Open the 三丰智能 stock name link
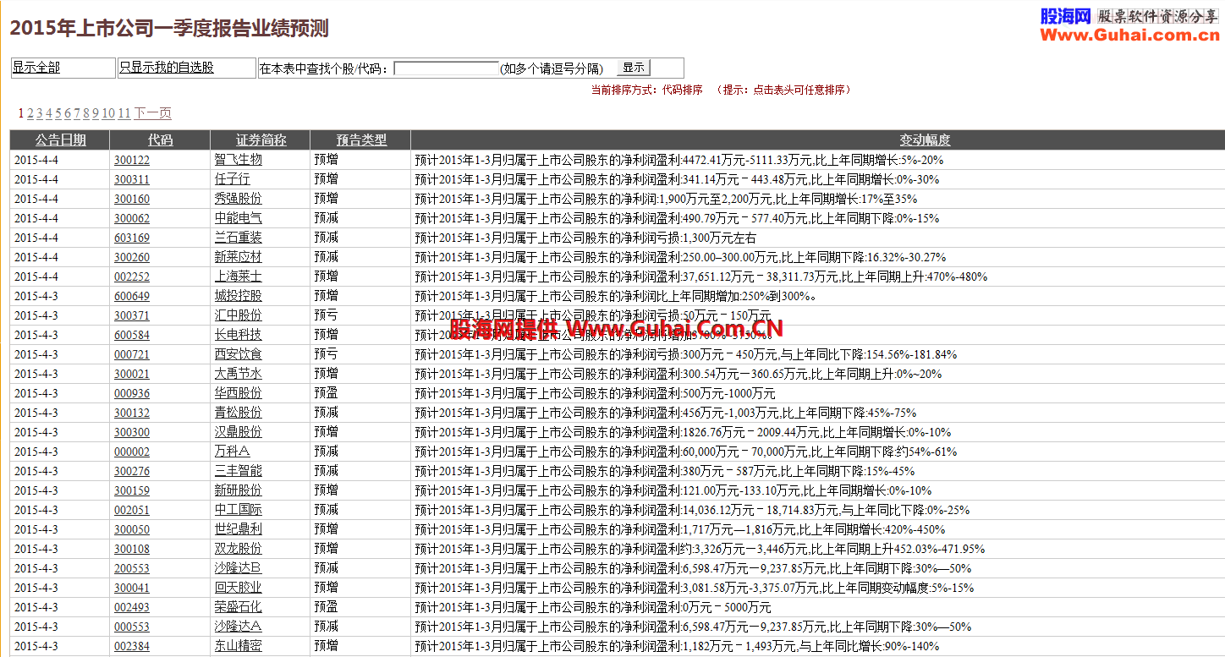This screenshot has width=1225, height=657. (239, 471)
